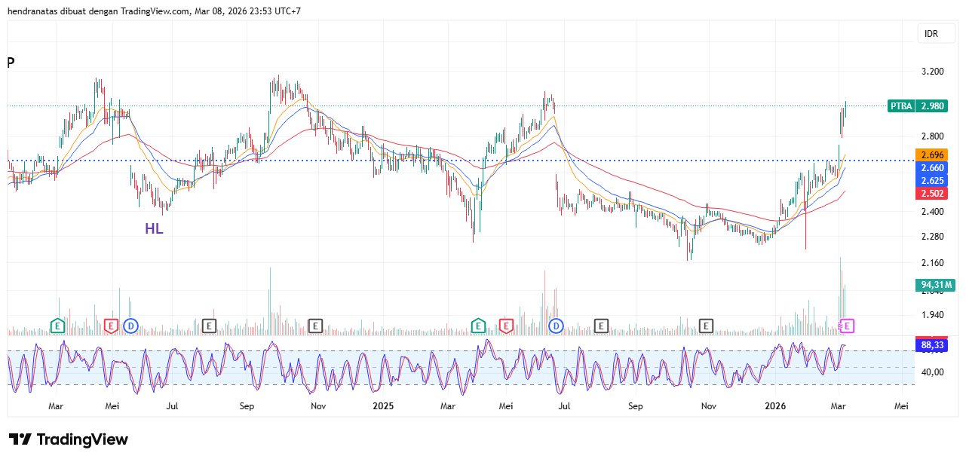Click the 2025 label on time axis
This screenshot has width=966, height=462.
click(383, 406)
